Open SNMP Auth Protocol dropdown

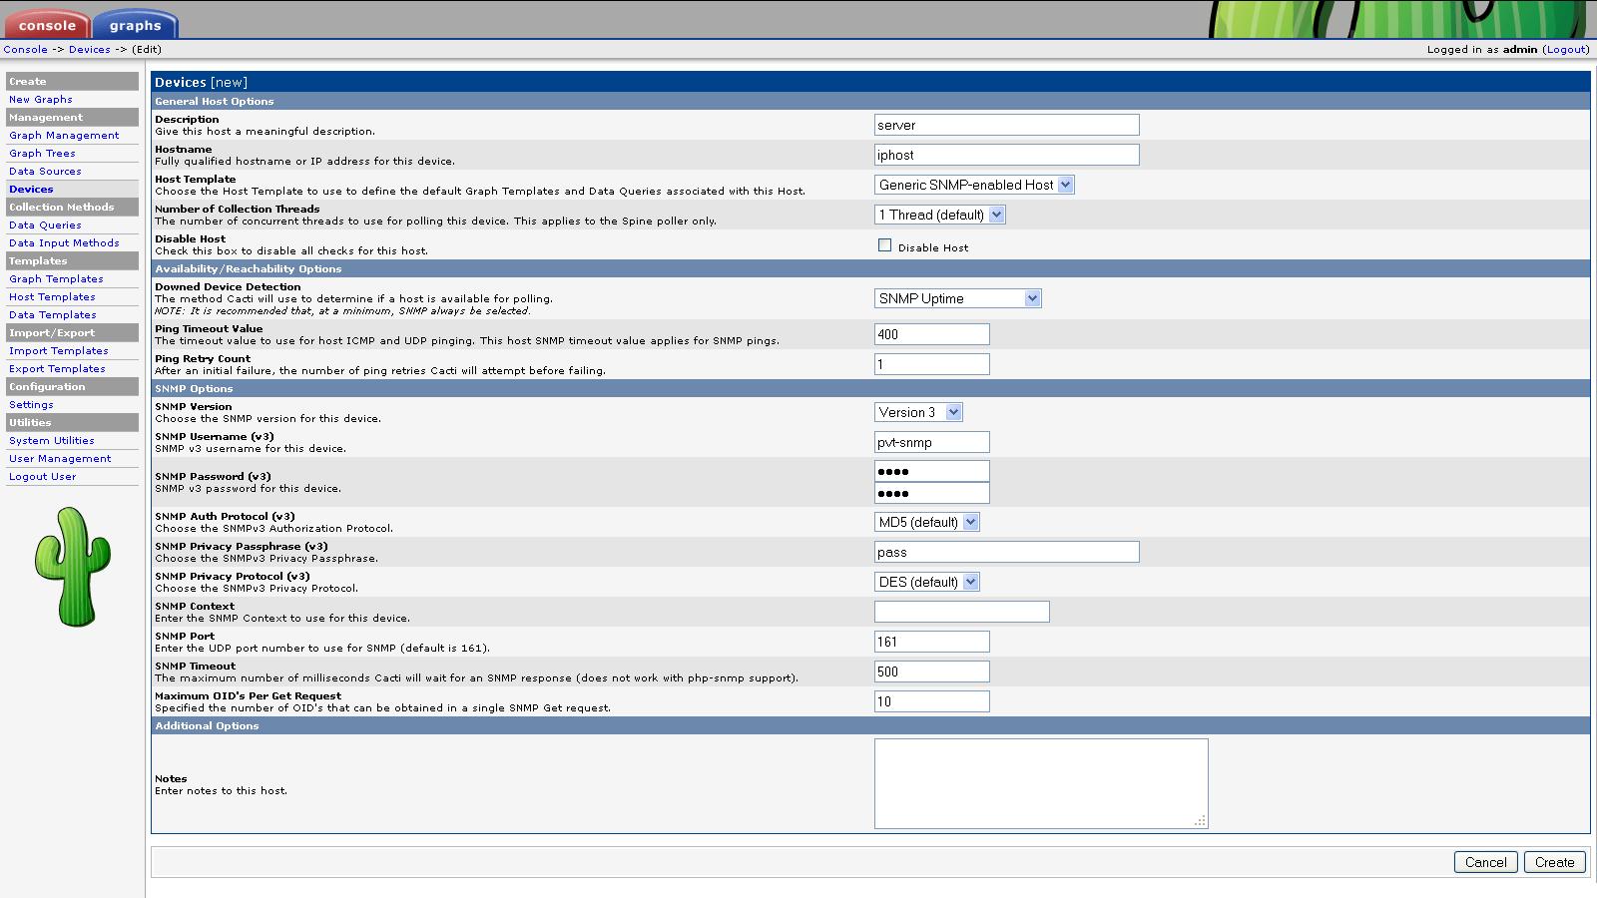point(927,522)
